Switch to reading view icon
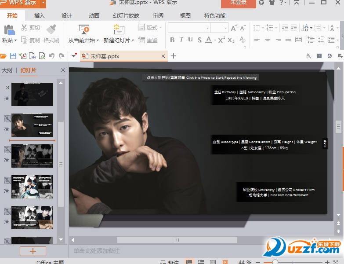 [x=213, y=262]
